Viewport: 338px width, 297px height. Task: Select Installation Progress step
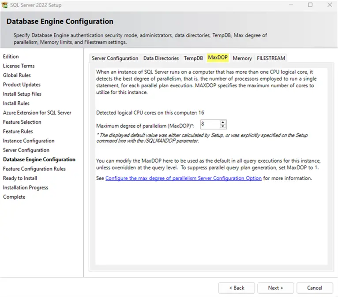tap(26, 188)
